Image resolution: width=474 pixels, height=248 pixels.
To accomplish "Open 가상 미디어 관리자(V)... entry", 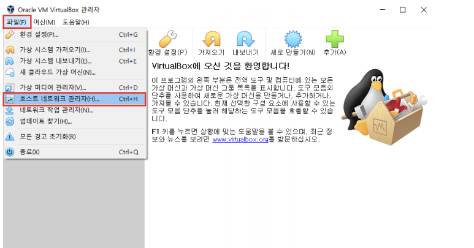I will (75, 88).
